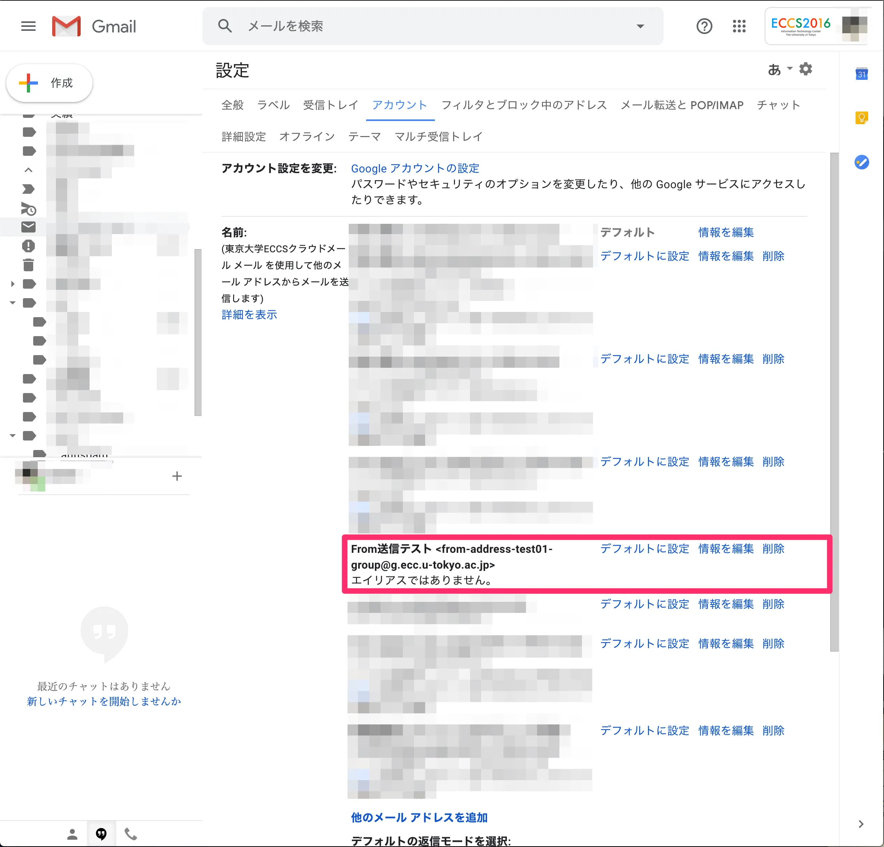This screenshot has height=847, width=884.
Task: Open the spam folder exclamation icon
Action: [28, 246]
